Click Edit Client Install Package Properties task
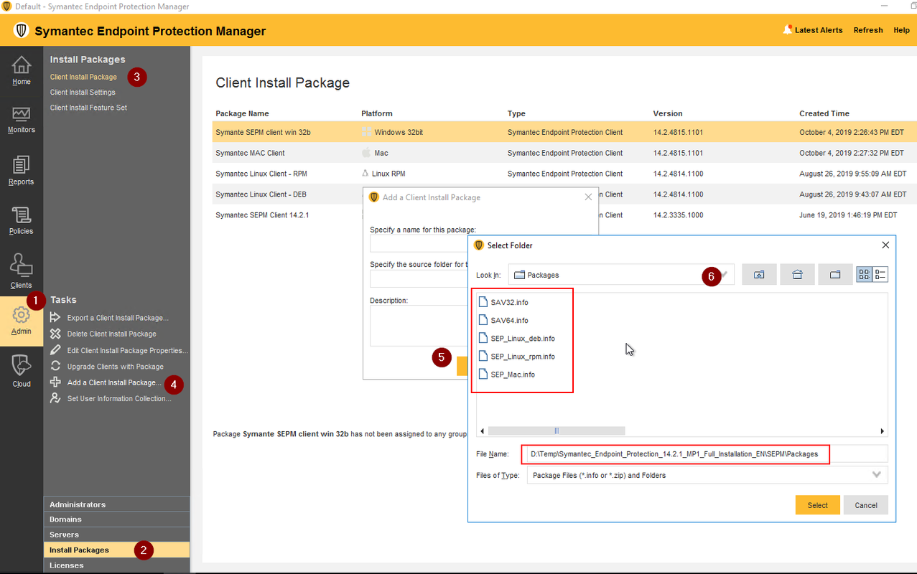The width and height of the screenshot is (917, 574). [x=127, y=350]
